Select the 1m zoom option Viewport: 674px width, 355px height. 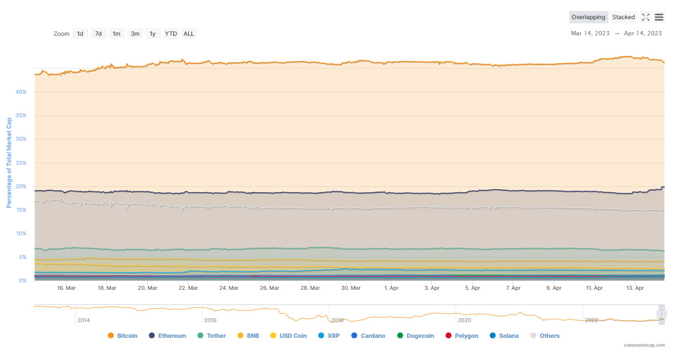116,34
